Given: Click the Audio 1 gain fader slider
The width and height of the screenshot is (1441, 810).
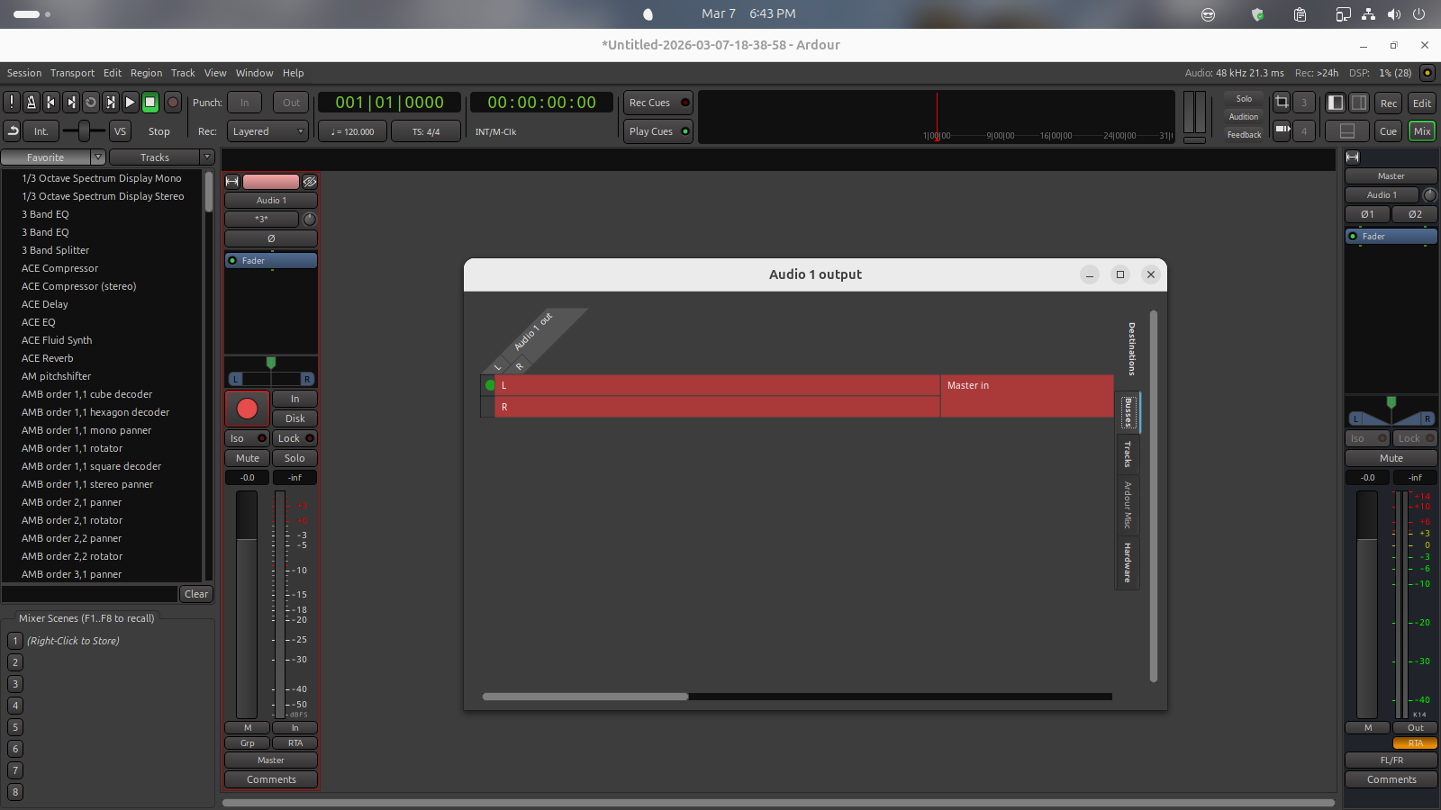Looking at the screenshot, I should click(x=247, y=603).
